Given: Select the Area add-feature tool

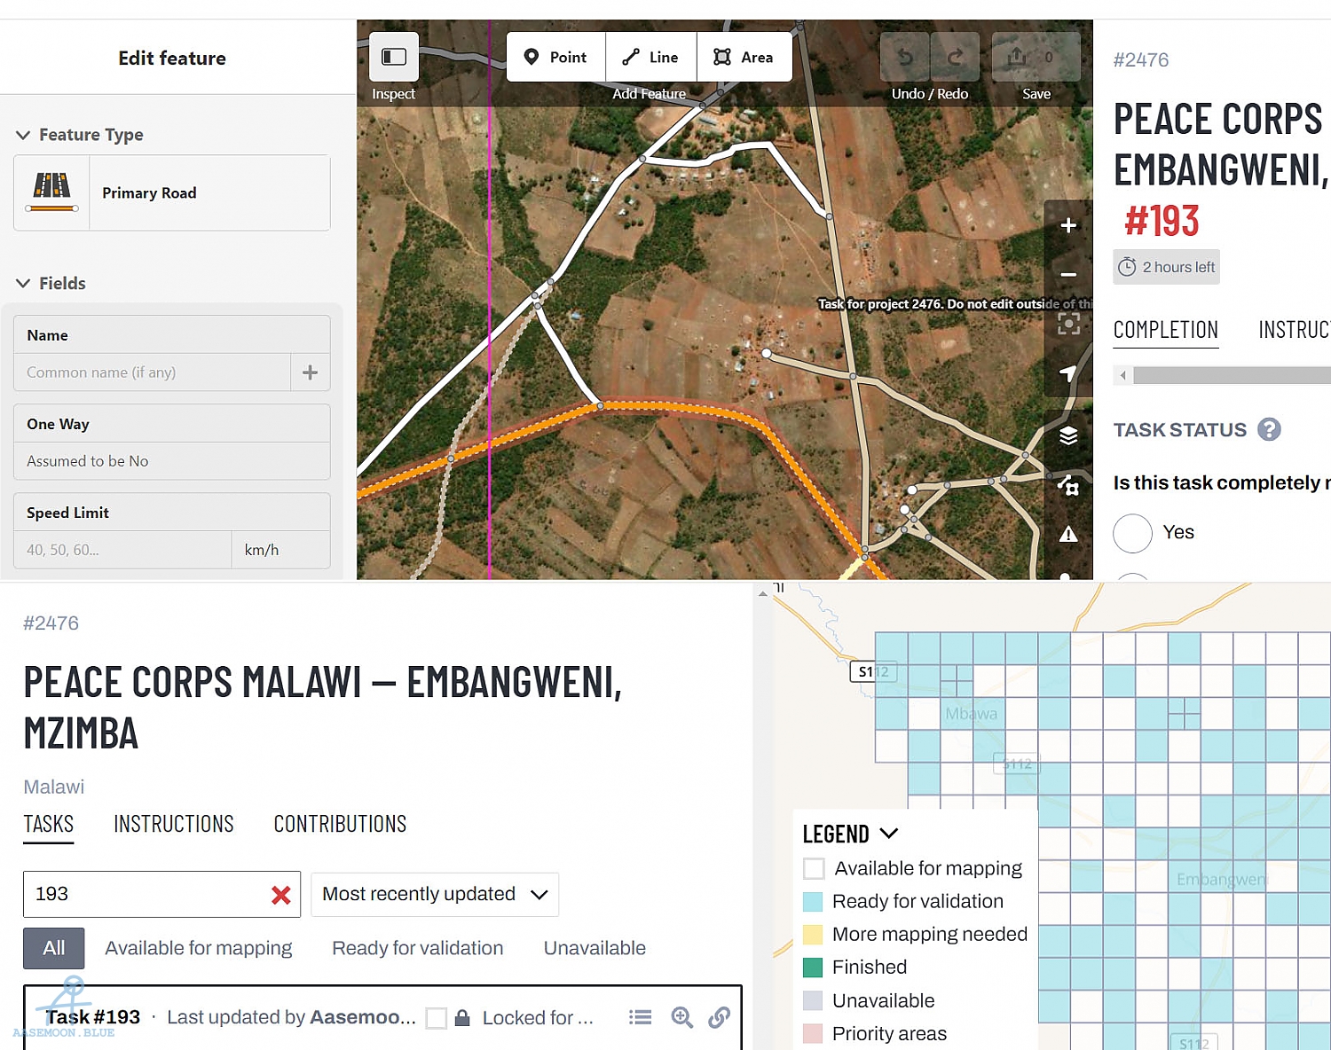Looking at the screenshot, I should [x=744, y=57].
